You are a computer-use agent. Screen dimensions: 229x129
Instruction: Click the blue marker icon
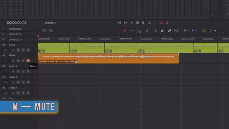[193, 30]
